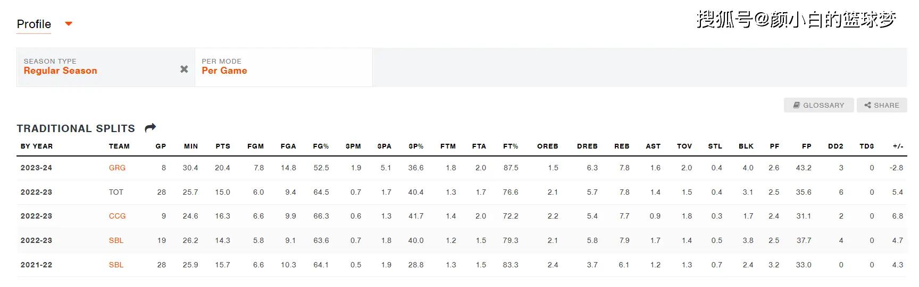Click the Profile heading tab

34,24
